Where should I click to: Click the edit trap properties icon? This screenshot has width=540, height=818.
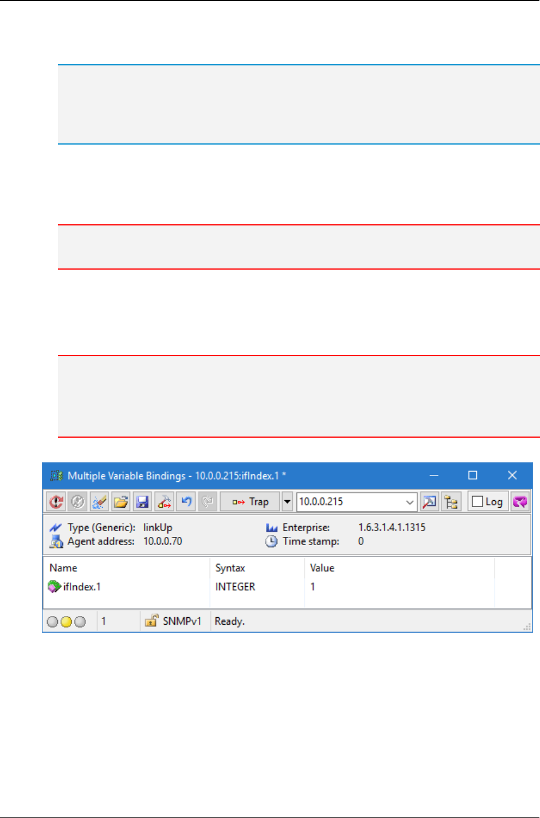(165, 501)
